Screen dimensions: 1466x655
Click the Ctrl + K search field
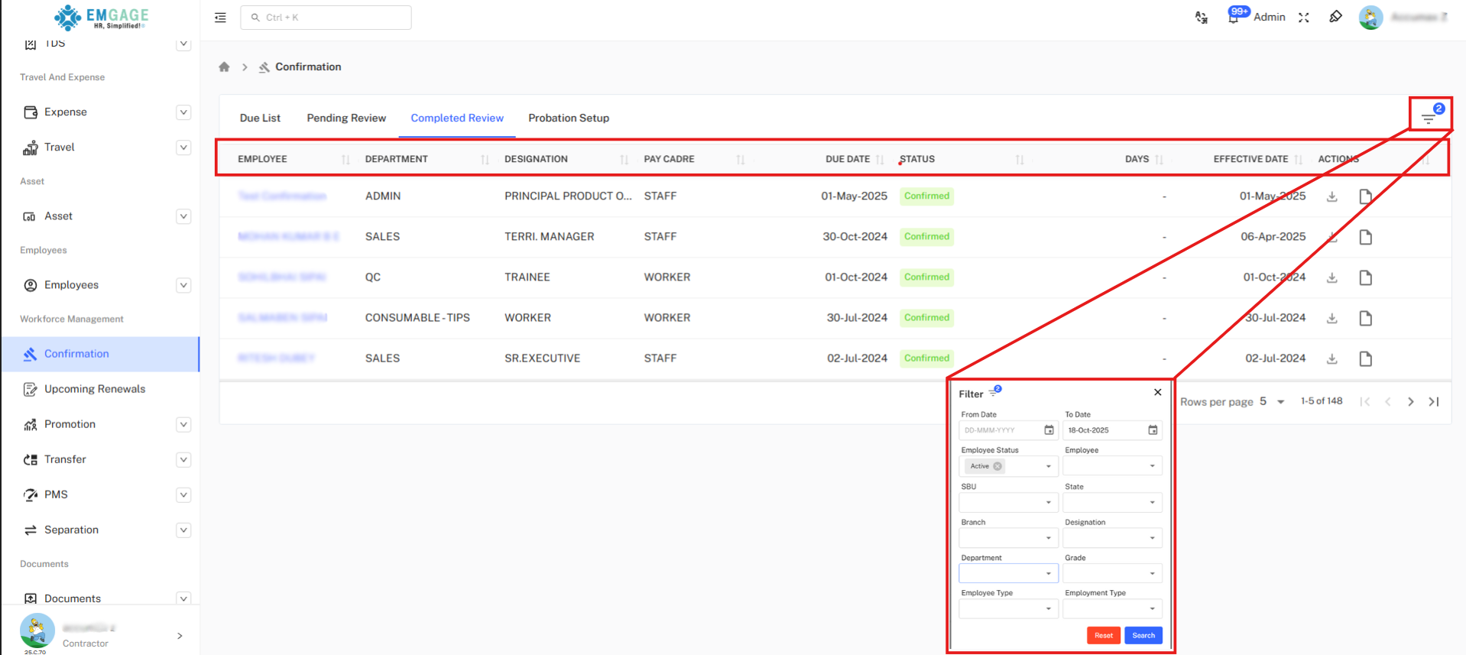(x=326, y=18)
